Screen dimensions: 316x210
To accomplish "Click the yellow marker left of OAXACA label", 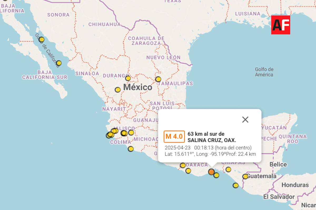I will point(183,165).
